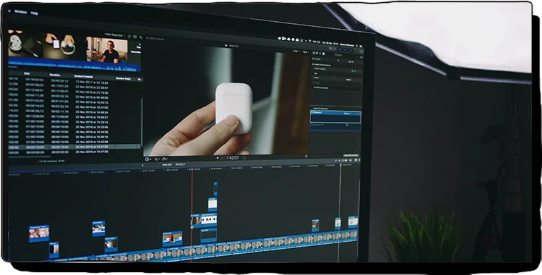The height and width of the screenshot is (275, 542).
Task: Click the browser search magnifier icon
Action: pos(140,37)
